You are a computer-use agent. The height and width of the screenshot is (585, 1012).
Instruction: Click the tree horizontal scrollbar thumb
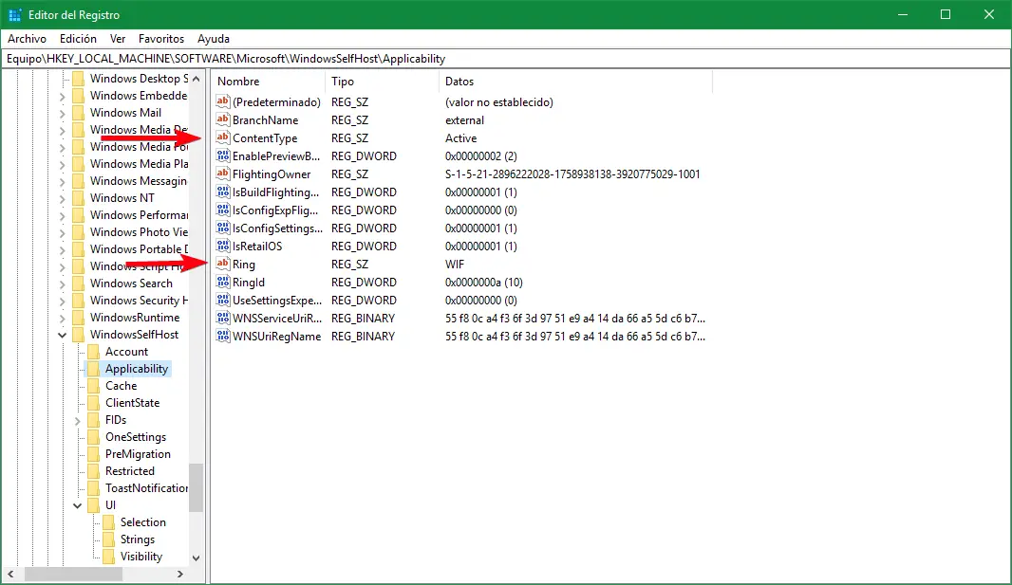point(73,574)
